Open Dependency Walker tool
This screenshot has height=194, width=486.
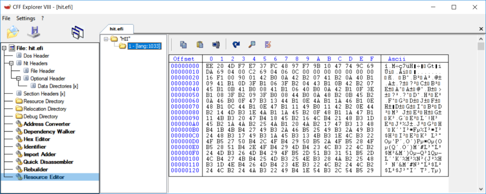(49, 132)
